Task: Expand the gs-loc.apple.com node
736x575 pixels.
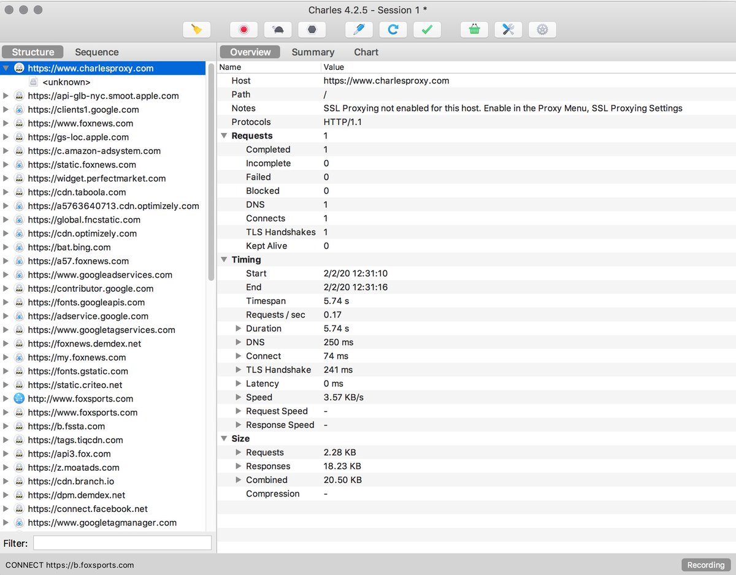Action: pos(6,137)
